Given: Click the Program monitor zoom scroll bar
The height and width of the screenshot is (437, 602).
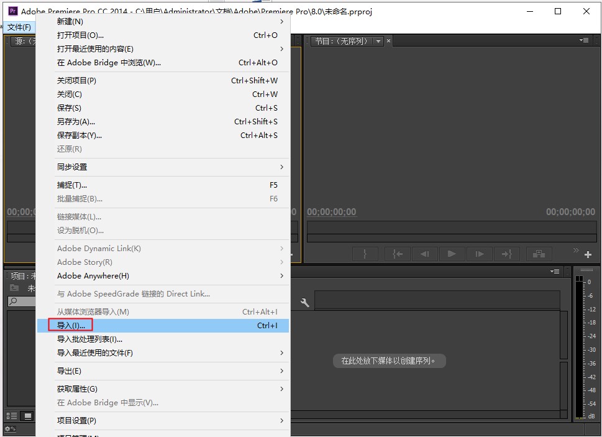Looking at the screenshot, I should click(x=452, y=239).
